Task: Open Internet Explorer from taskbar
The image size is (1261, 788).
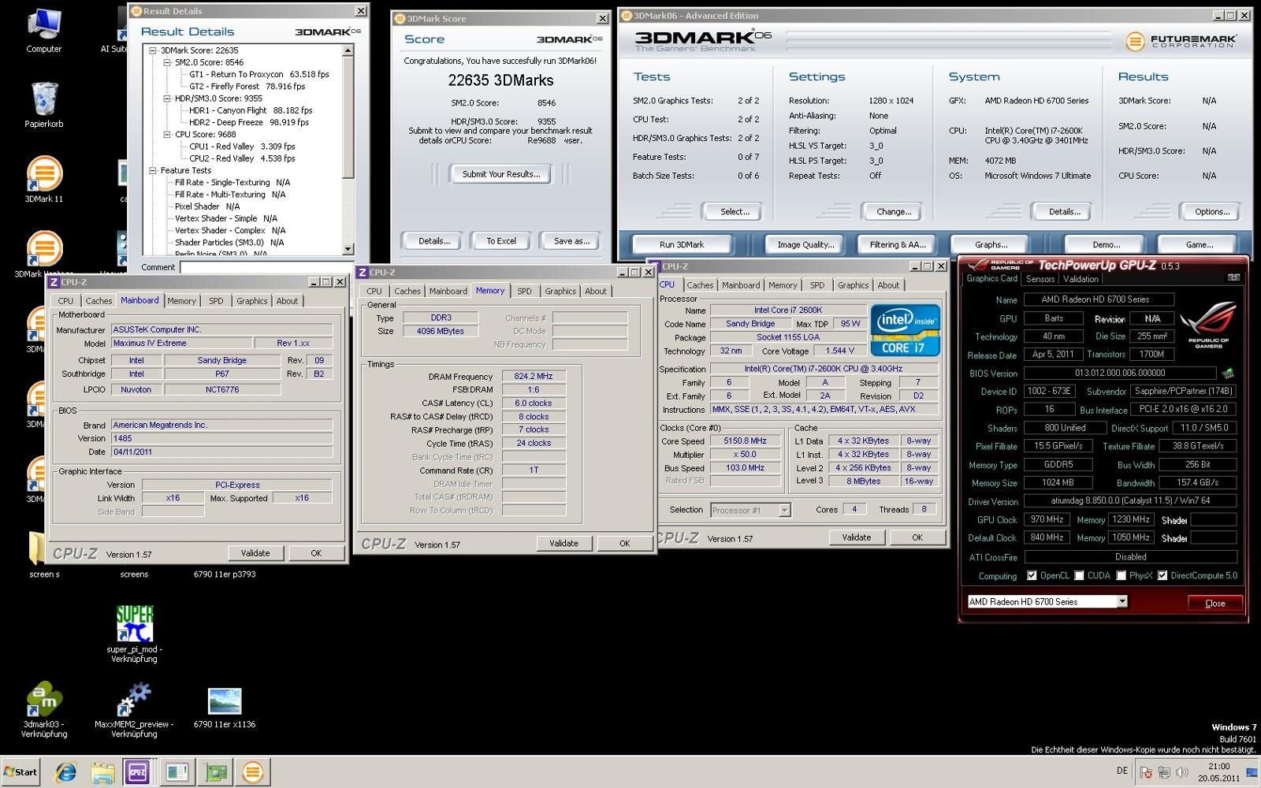Action: (65, 772)
